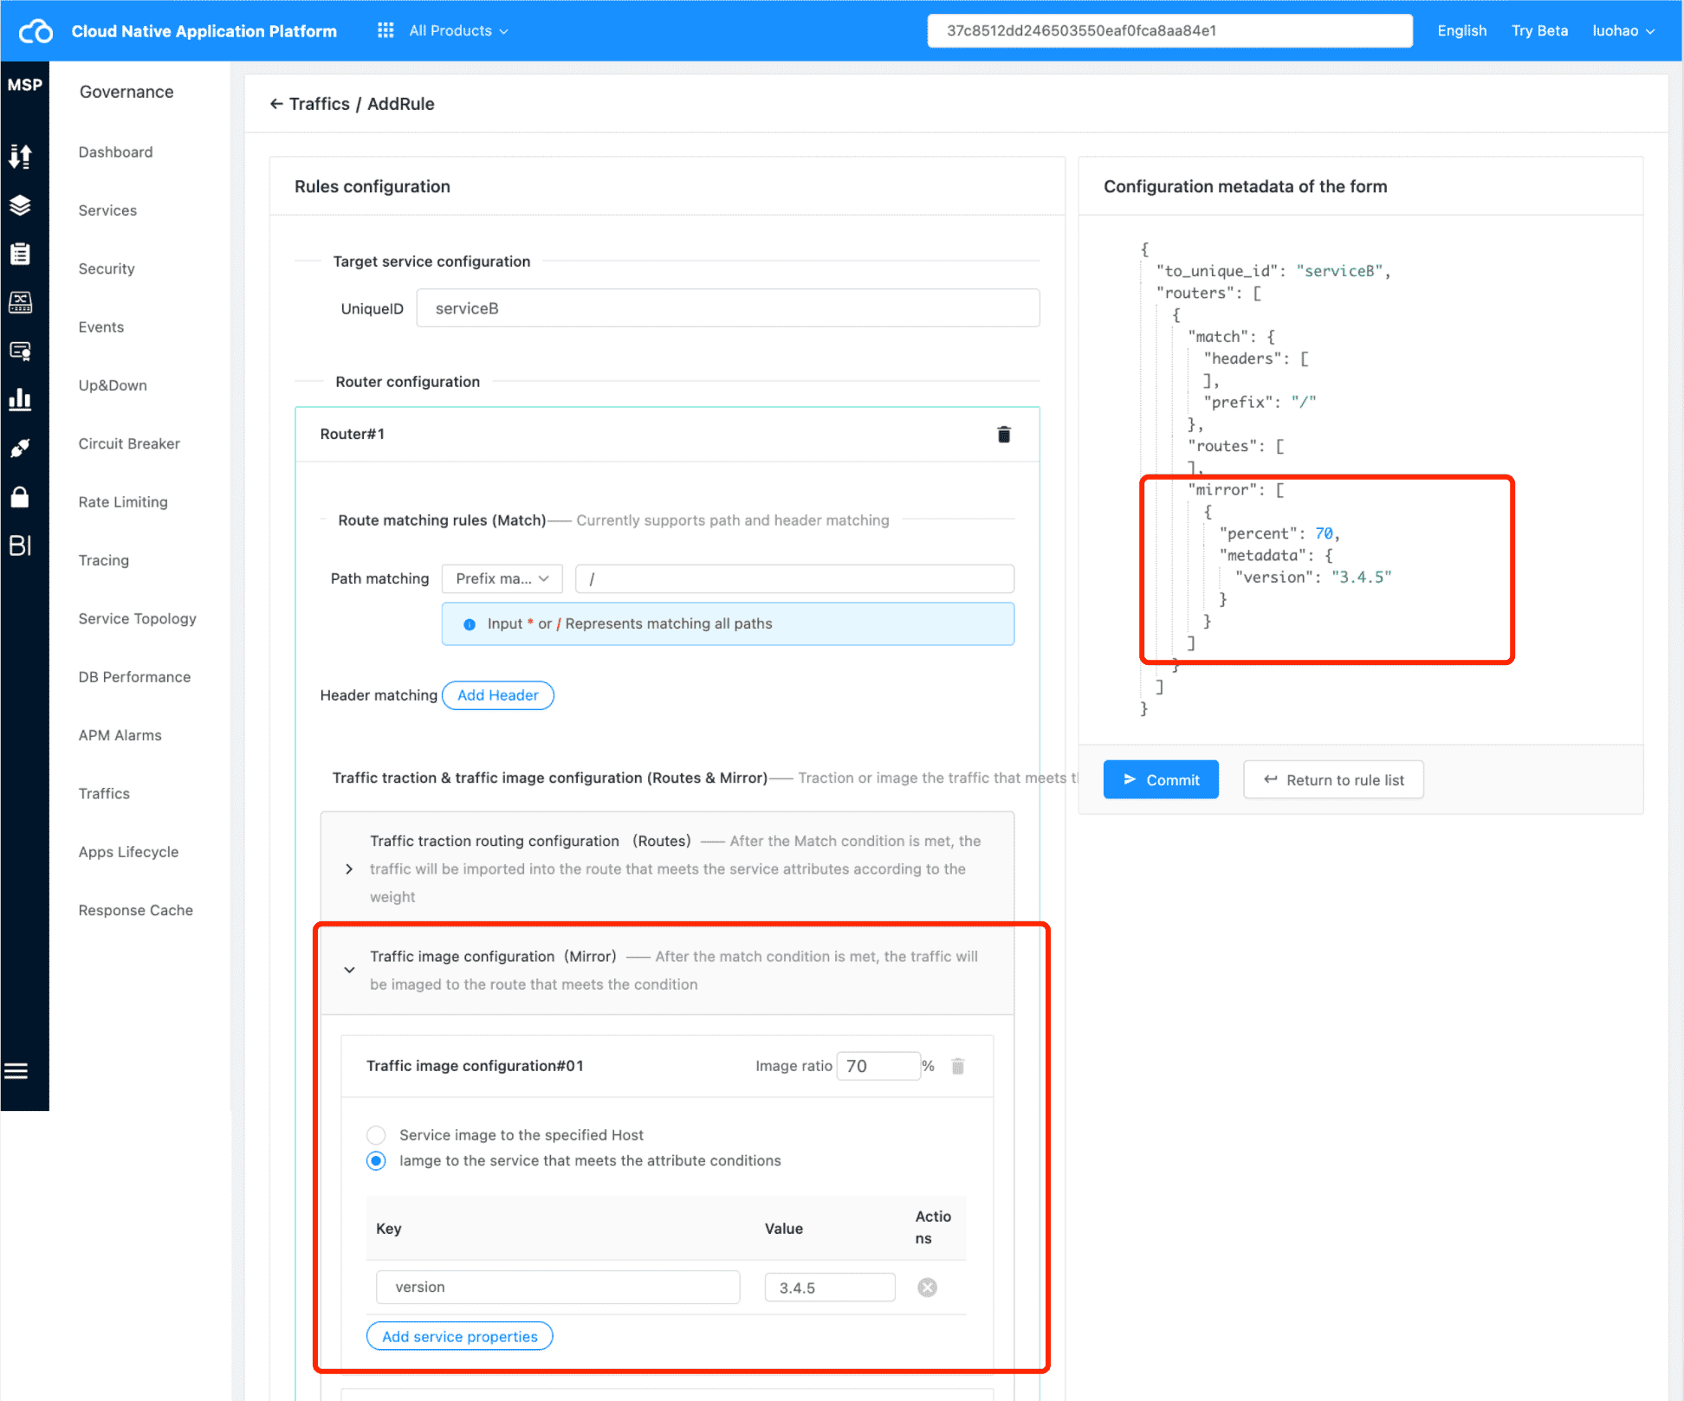Open Rate Limiting menu item
The height and width of the screenshot is (1401, 1684).
click(x=123, y=502)
